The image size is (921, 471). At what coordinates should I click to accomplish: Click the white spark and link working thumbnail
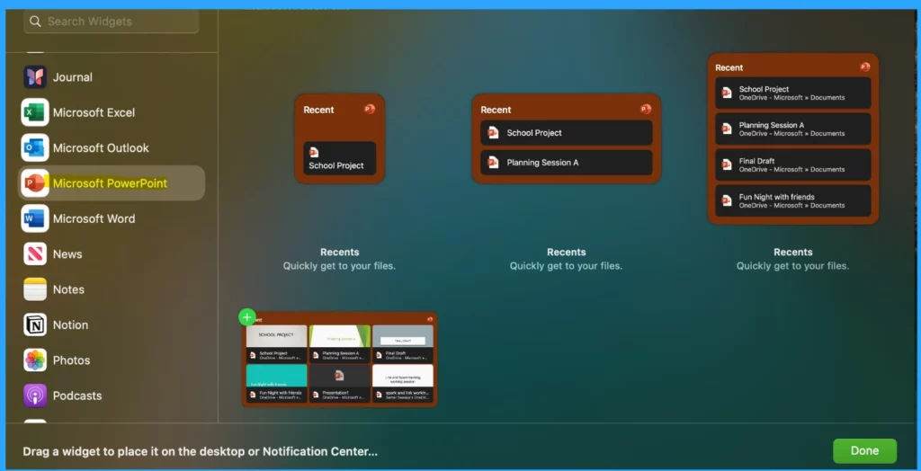coord(403,376)
